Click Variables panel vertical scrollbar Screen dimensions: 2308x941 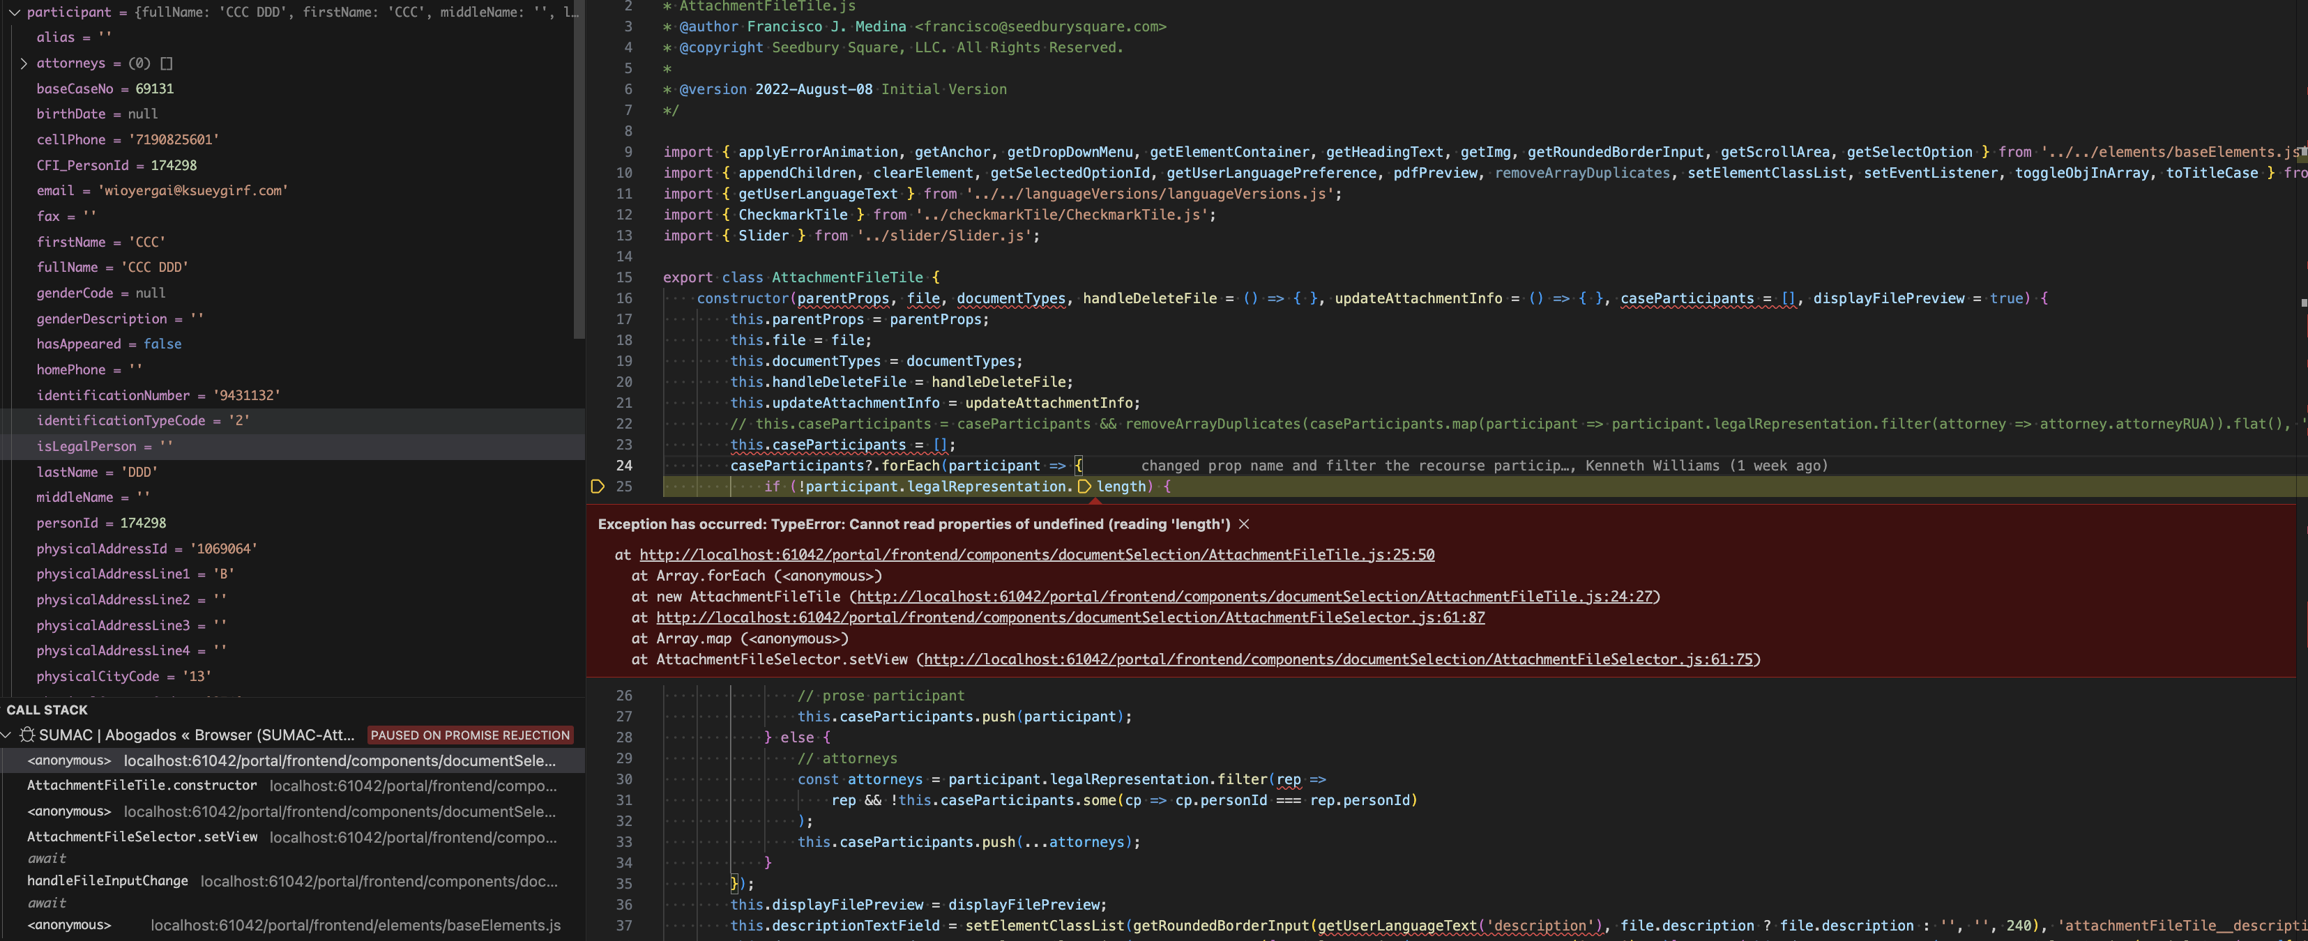tap(579, 170)
